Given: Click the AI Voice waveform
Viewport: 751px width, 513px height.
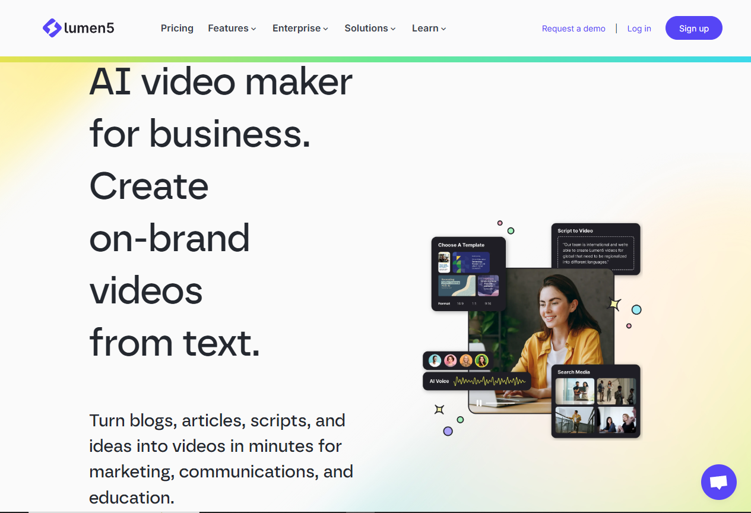Looking at the screenshot, I should coord(489,381).
